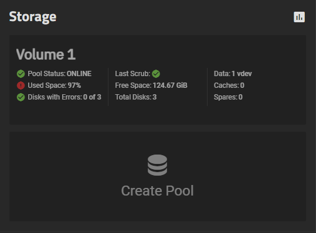Click the Spares: 0 entry
The height and width of the screenshot is (233, 316).
pyautogui.click(x=228, y=97)
